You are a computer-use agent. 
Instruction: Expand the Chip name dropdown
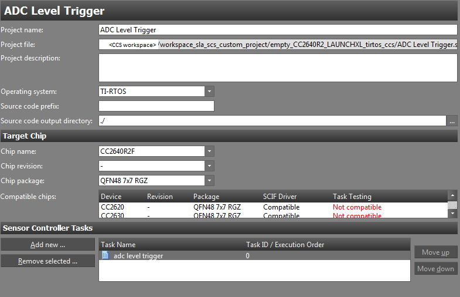210,151
